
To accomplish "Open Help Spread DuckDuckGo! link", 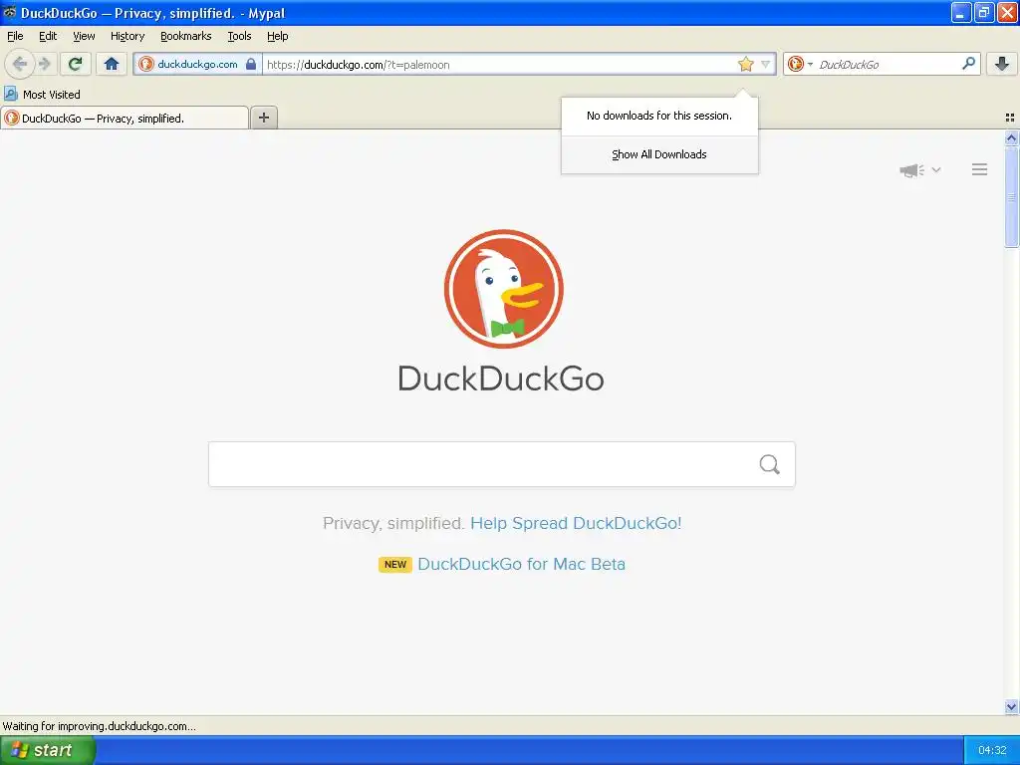I will (576, 523).
